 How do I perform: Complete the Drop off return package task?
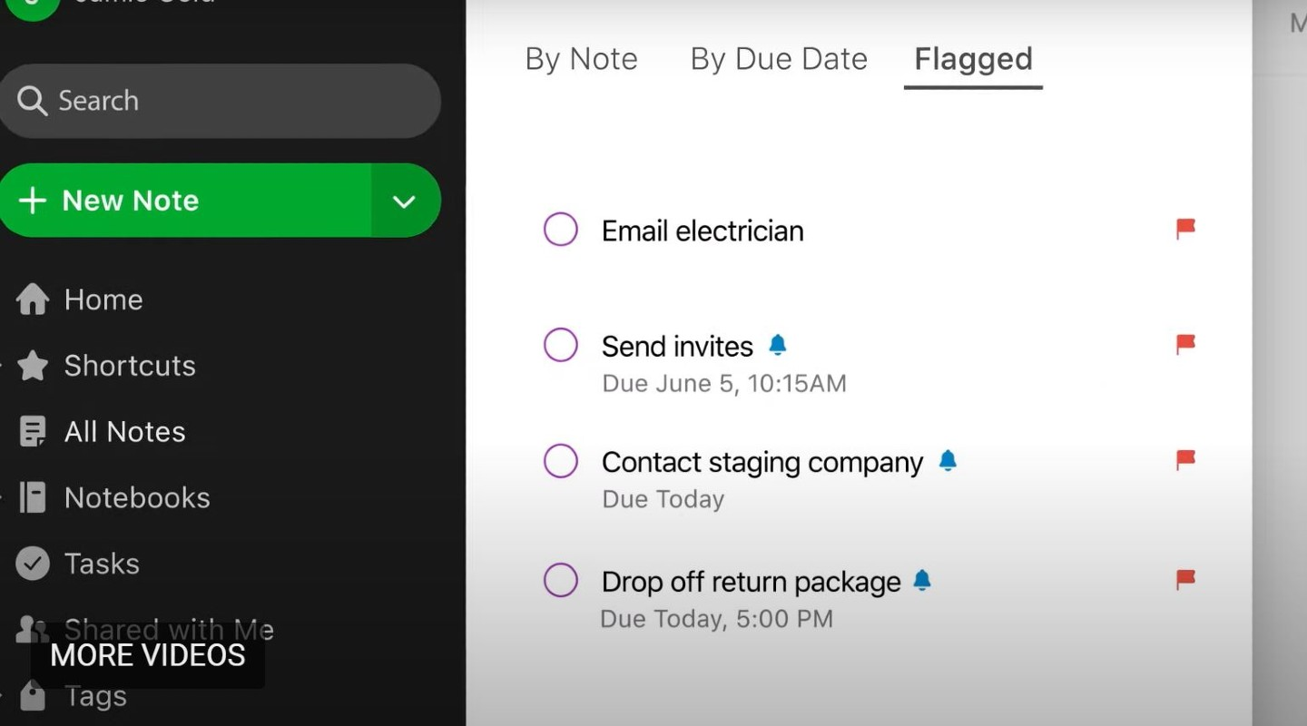point(560,580)
